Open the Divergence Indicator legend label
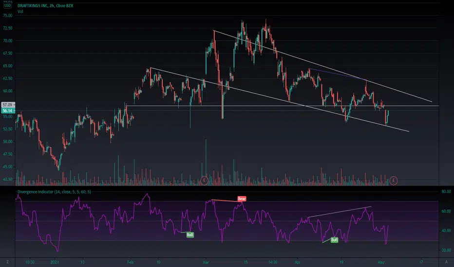The width and height of the screenshot is (454, 267). 54,192
